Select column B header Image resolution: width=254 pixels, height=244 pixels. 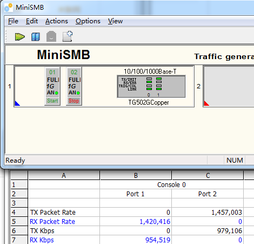tap(136, 175)
